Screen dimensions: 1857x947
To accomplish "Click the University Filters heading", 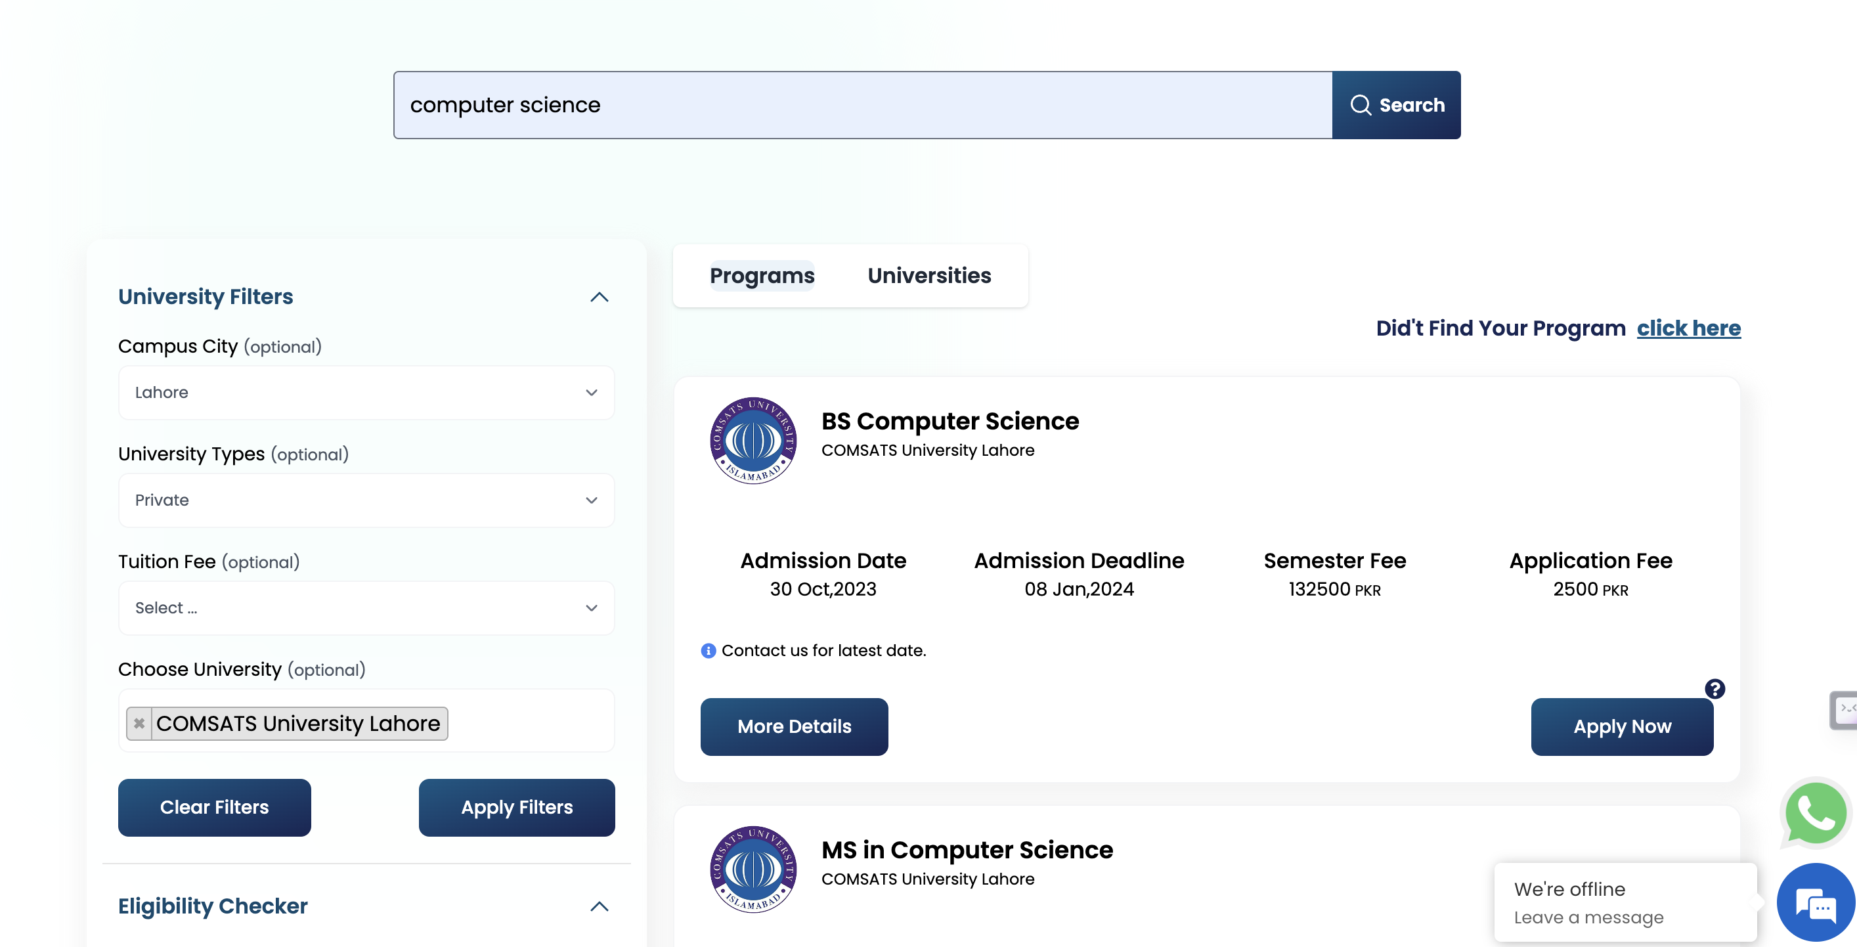I will 206,296.
